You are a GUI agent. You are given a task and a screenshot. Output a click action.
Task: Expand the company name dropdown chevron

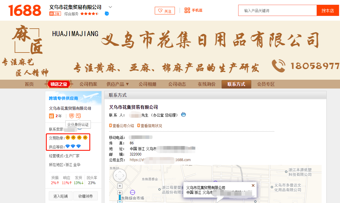coord(110,7)
